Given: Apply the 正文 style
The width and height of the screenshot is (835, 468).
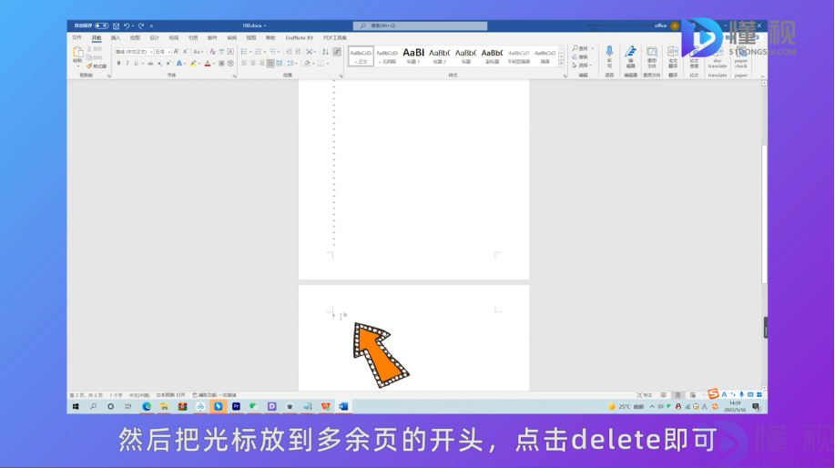Looking at the screenshot, I should (361, 56).
